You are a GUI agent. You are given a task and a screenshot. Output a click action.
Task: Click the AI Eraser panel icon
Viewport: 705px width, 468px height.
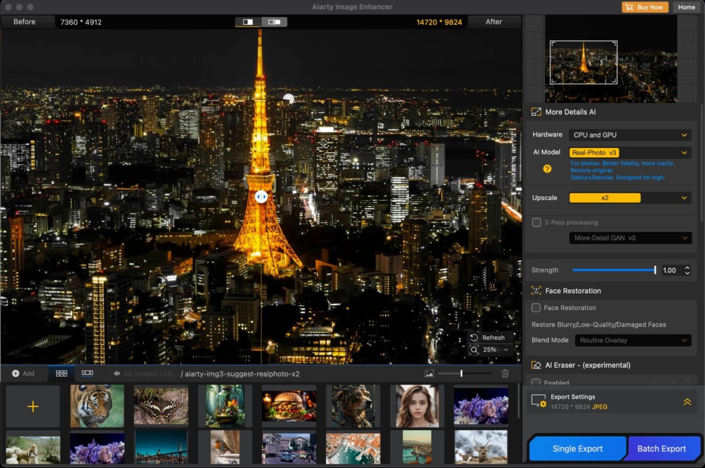click(536, 365)
